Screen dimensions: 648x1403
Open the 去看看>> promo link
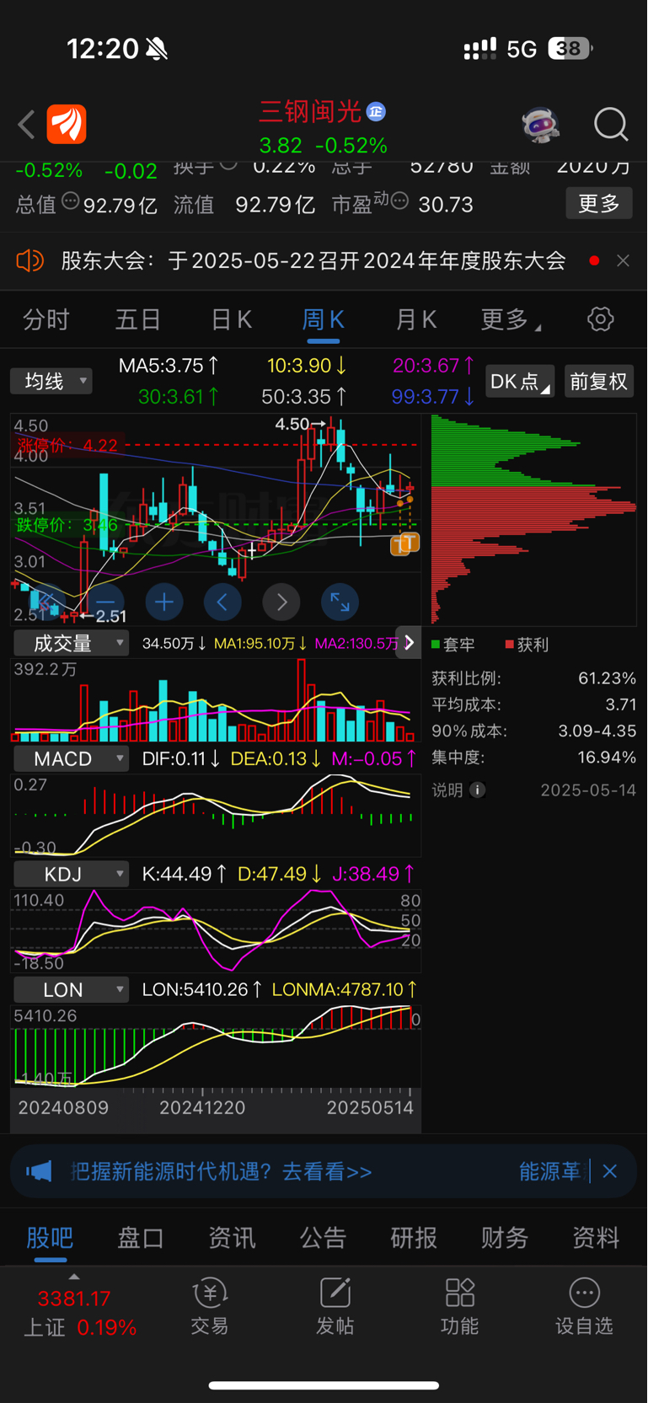click(x=327, y=1171)
